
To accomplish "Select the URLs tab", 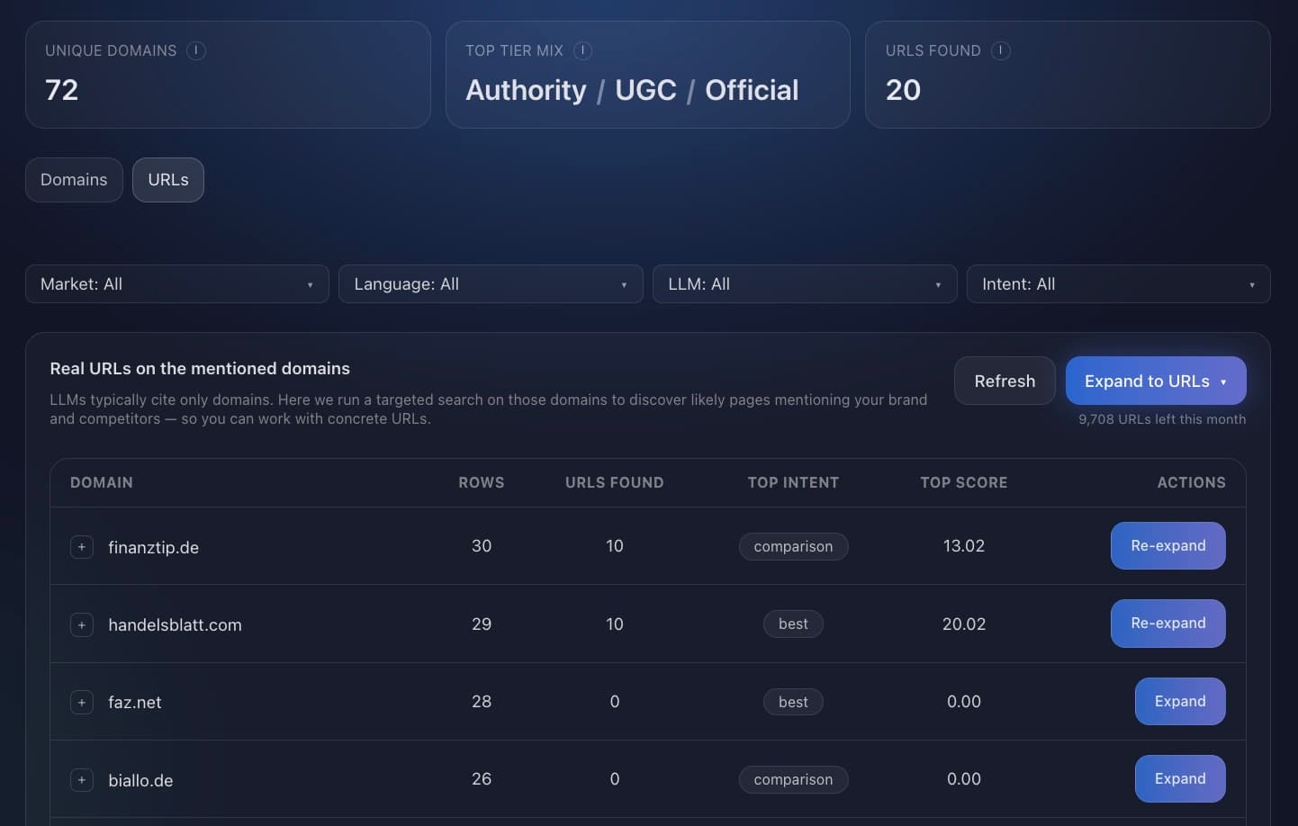I will [167, 180].
